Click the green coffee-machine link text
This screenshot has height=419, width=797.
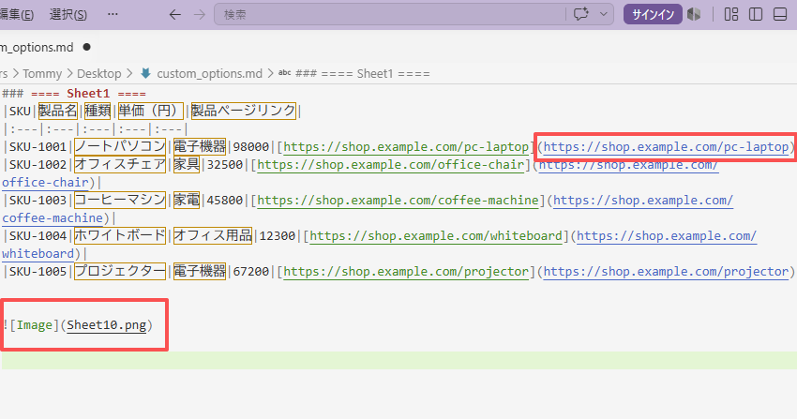coord(398,200)
